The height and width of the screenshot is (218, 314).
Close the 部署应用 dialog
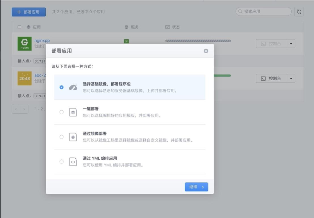[206, 51]
